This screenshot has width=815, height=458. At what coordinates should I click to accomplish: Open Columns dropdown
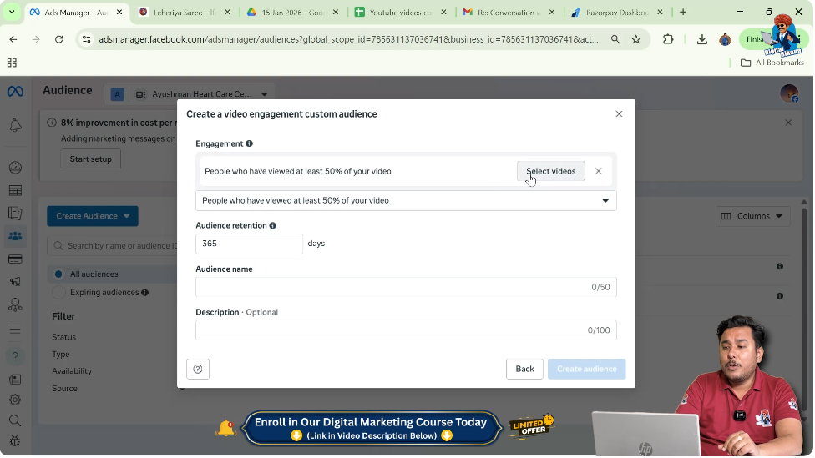(x=752, y=216)
